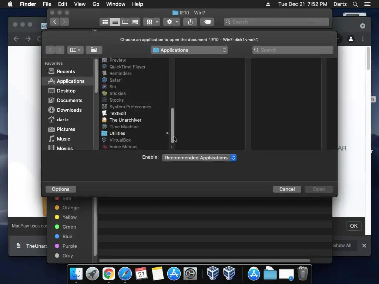Select the Yellow tag in Finder sidebar

69,217
